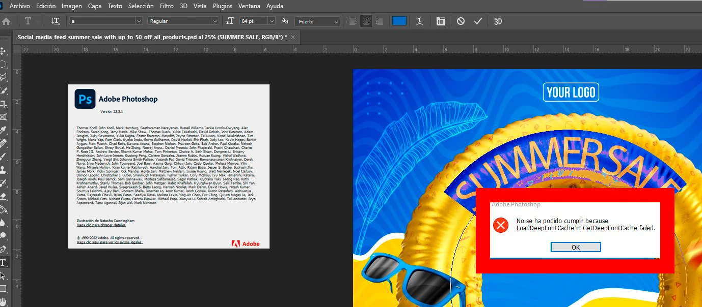Align text center
Image resolution: width=702 pixels, height=307 pixels.
coord(366,21)
